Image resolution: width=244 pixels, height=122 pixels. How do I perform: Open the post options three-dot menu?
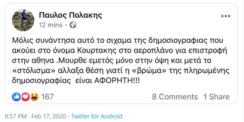pyautogui.click(x=225, y=16)
